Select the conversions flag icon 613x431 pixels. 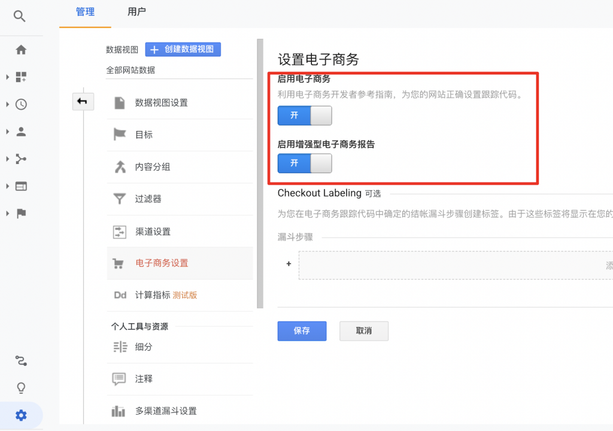(21, 213)
